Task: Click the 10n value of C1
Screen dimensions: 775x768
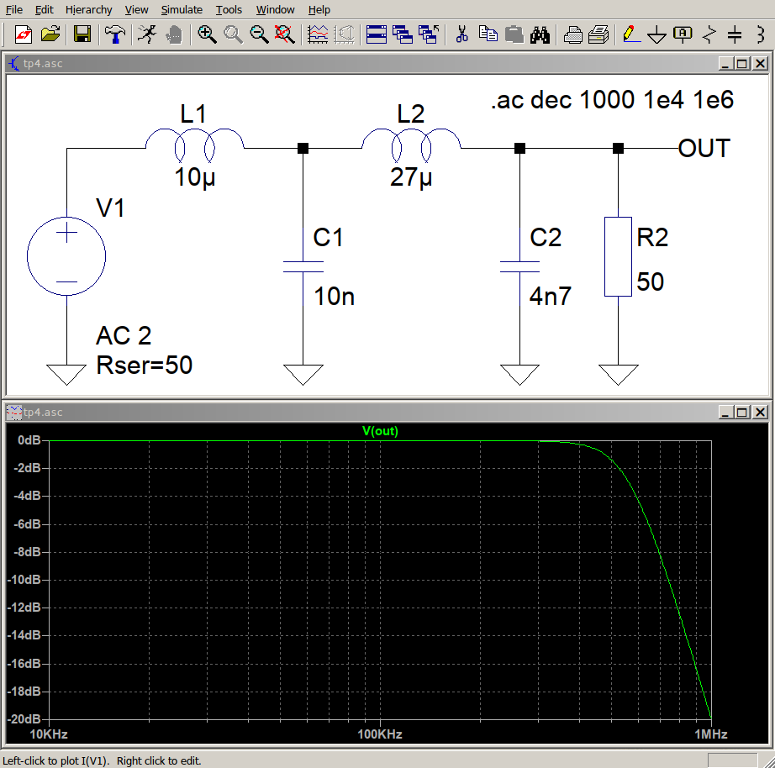Action: (334, 297)
